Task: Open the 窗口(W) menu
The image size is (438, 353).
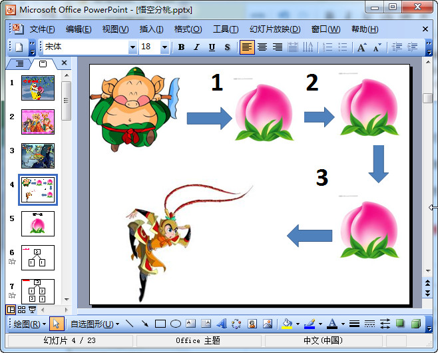Action: coord(326,29)
